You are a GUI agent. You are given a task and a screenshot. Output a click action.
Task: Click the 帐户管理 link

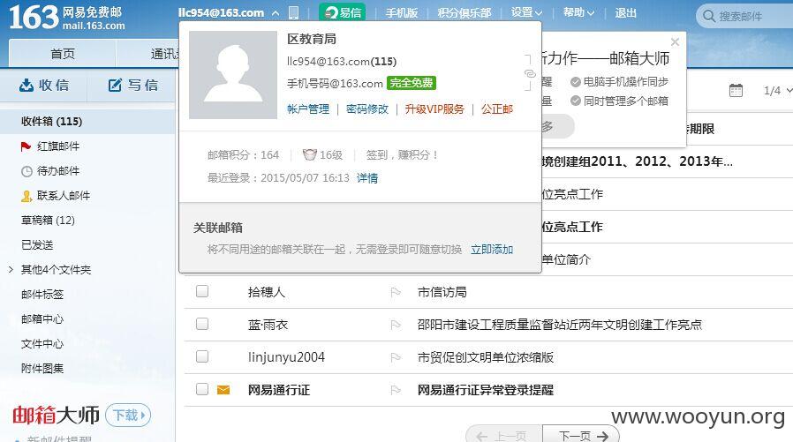308,109
